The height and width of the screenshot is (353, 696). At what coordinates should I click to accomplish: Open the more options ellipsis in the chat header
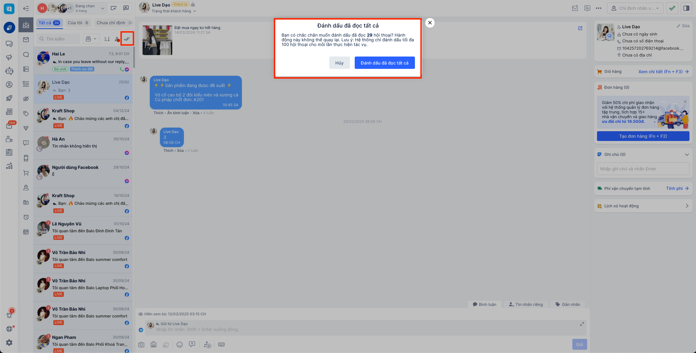[x=598, y=8]
